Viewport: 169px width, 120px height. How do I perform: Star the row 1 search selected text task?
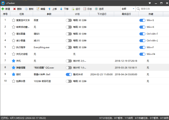click(x=14, y=20)
